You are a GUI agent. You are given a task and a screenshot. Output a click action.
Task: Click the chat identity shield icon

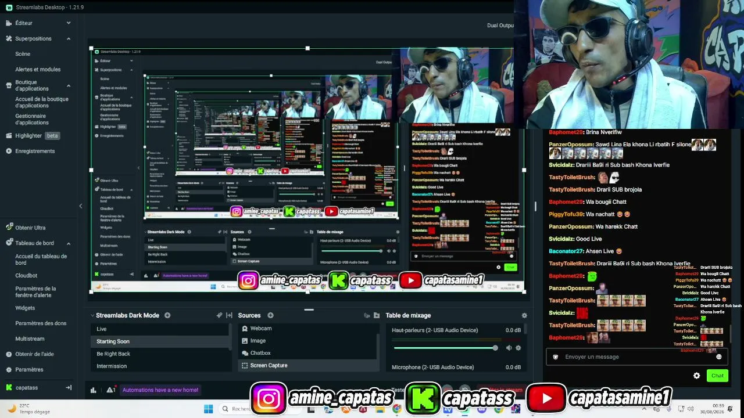[556, 357]
